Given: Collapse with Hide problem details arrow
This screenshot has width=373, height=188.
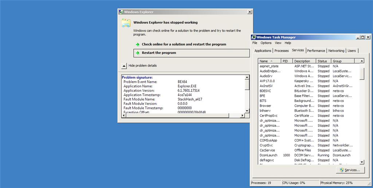Looking at the screenshot, I should tap(124, 66).
